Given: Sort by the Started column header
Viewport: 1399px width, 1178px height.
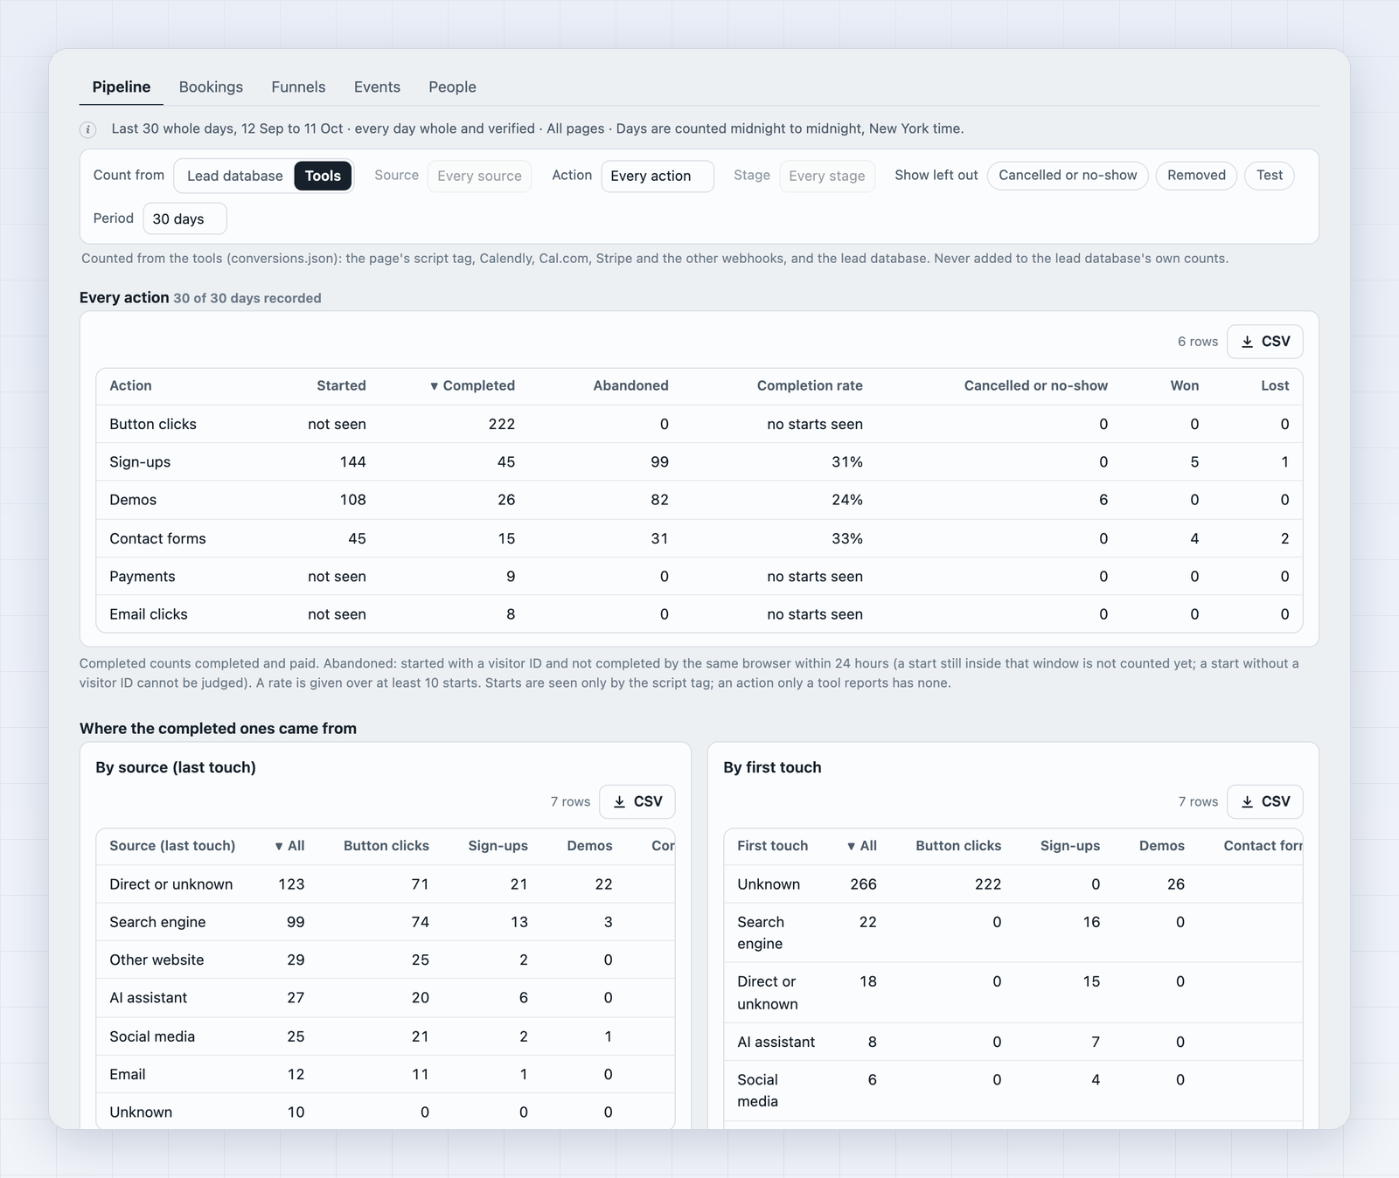Looking at the screenshot, I should 341,386.
